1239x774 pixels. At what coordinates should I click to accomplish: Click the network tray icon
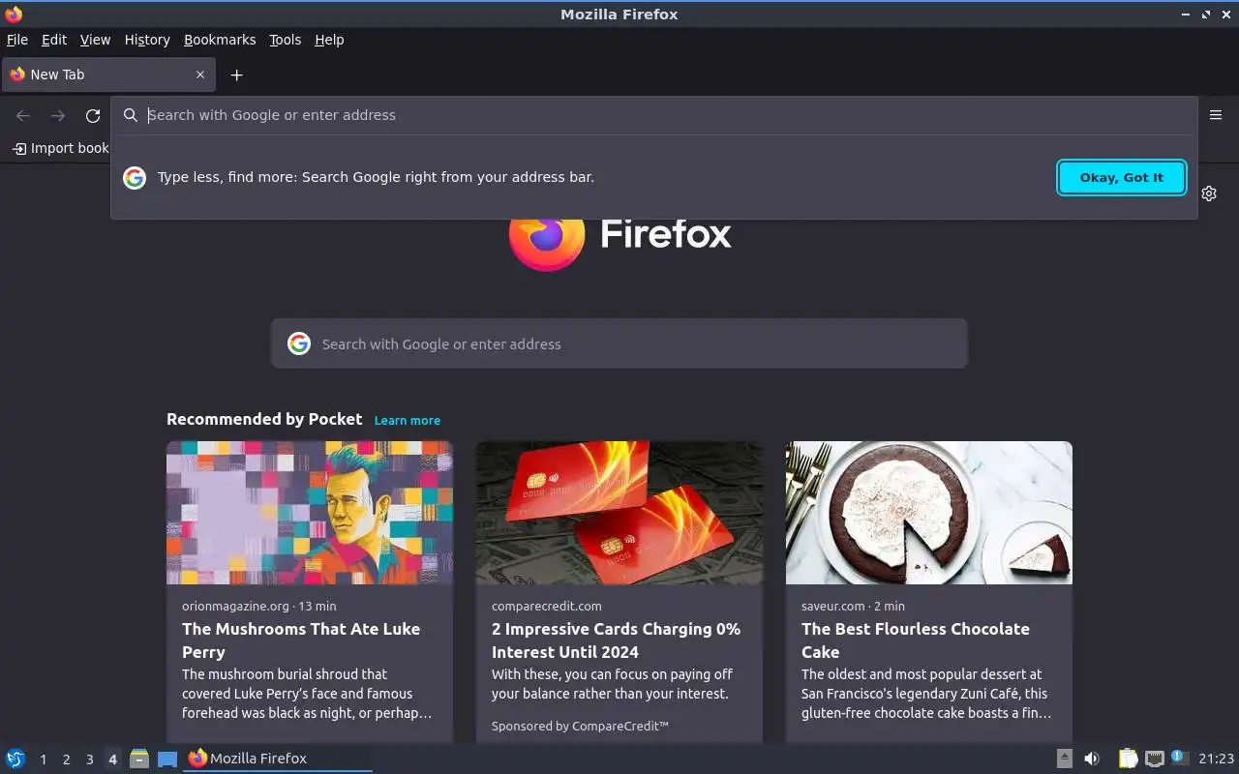pyautogui.click(x=1154, y=759)
